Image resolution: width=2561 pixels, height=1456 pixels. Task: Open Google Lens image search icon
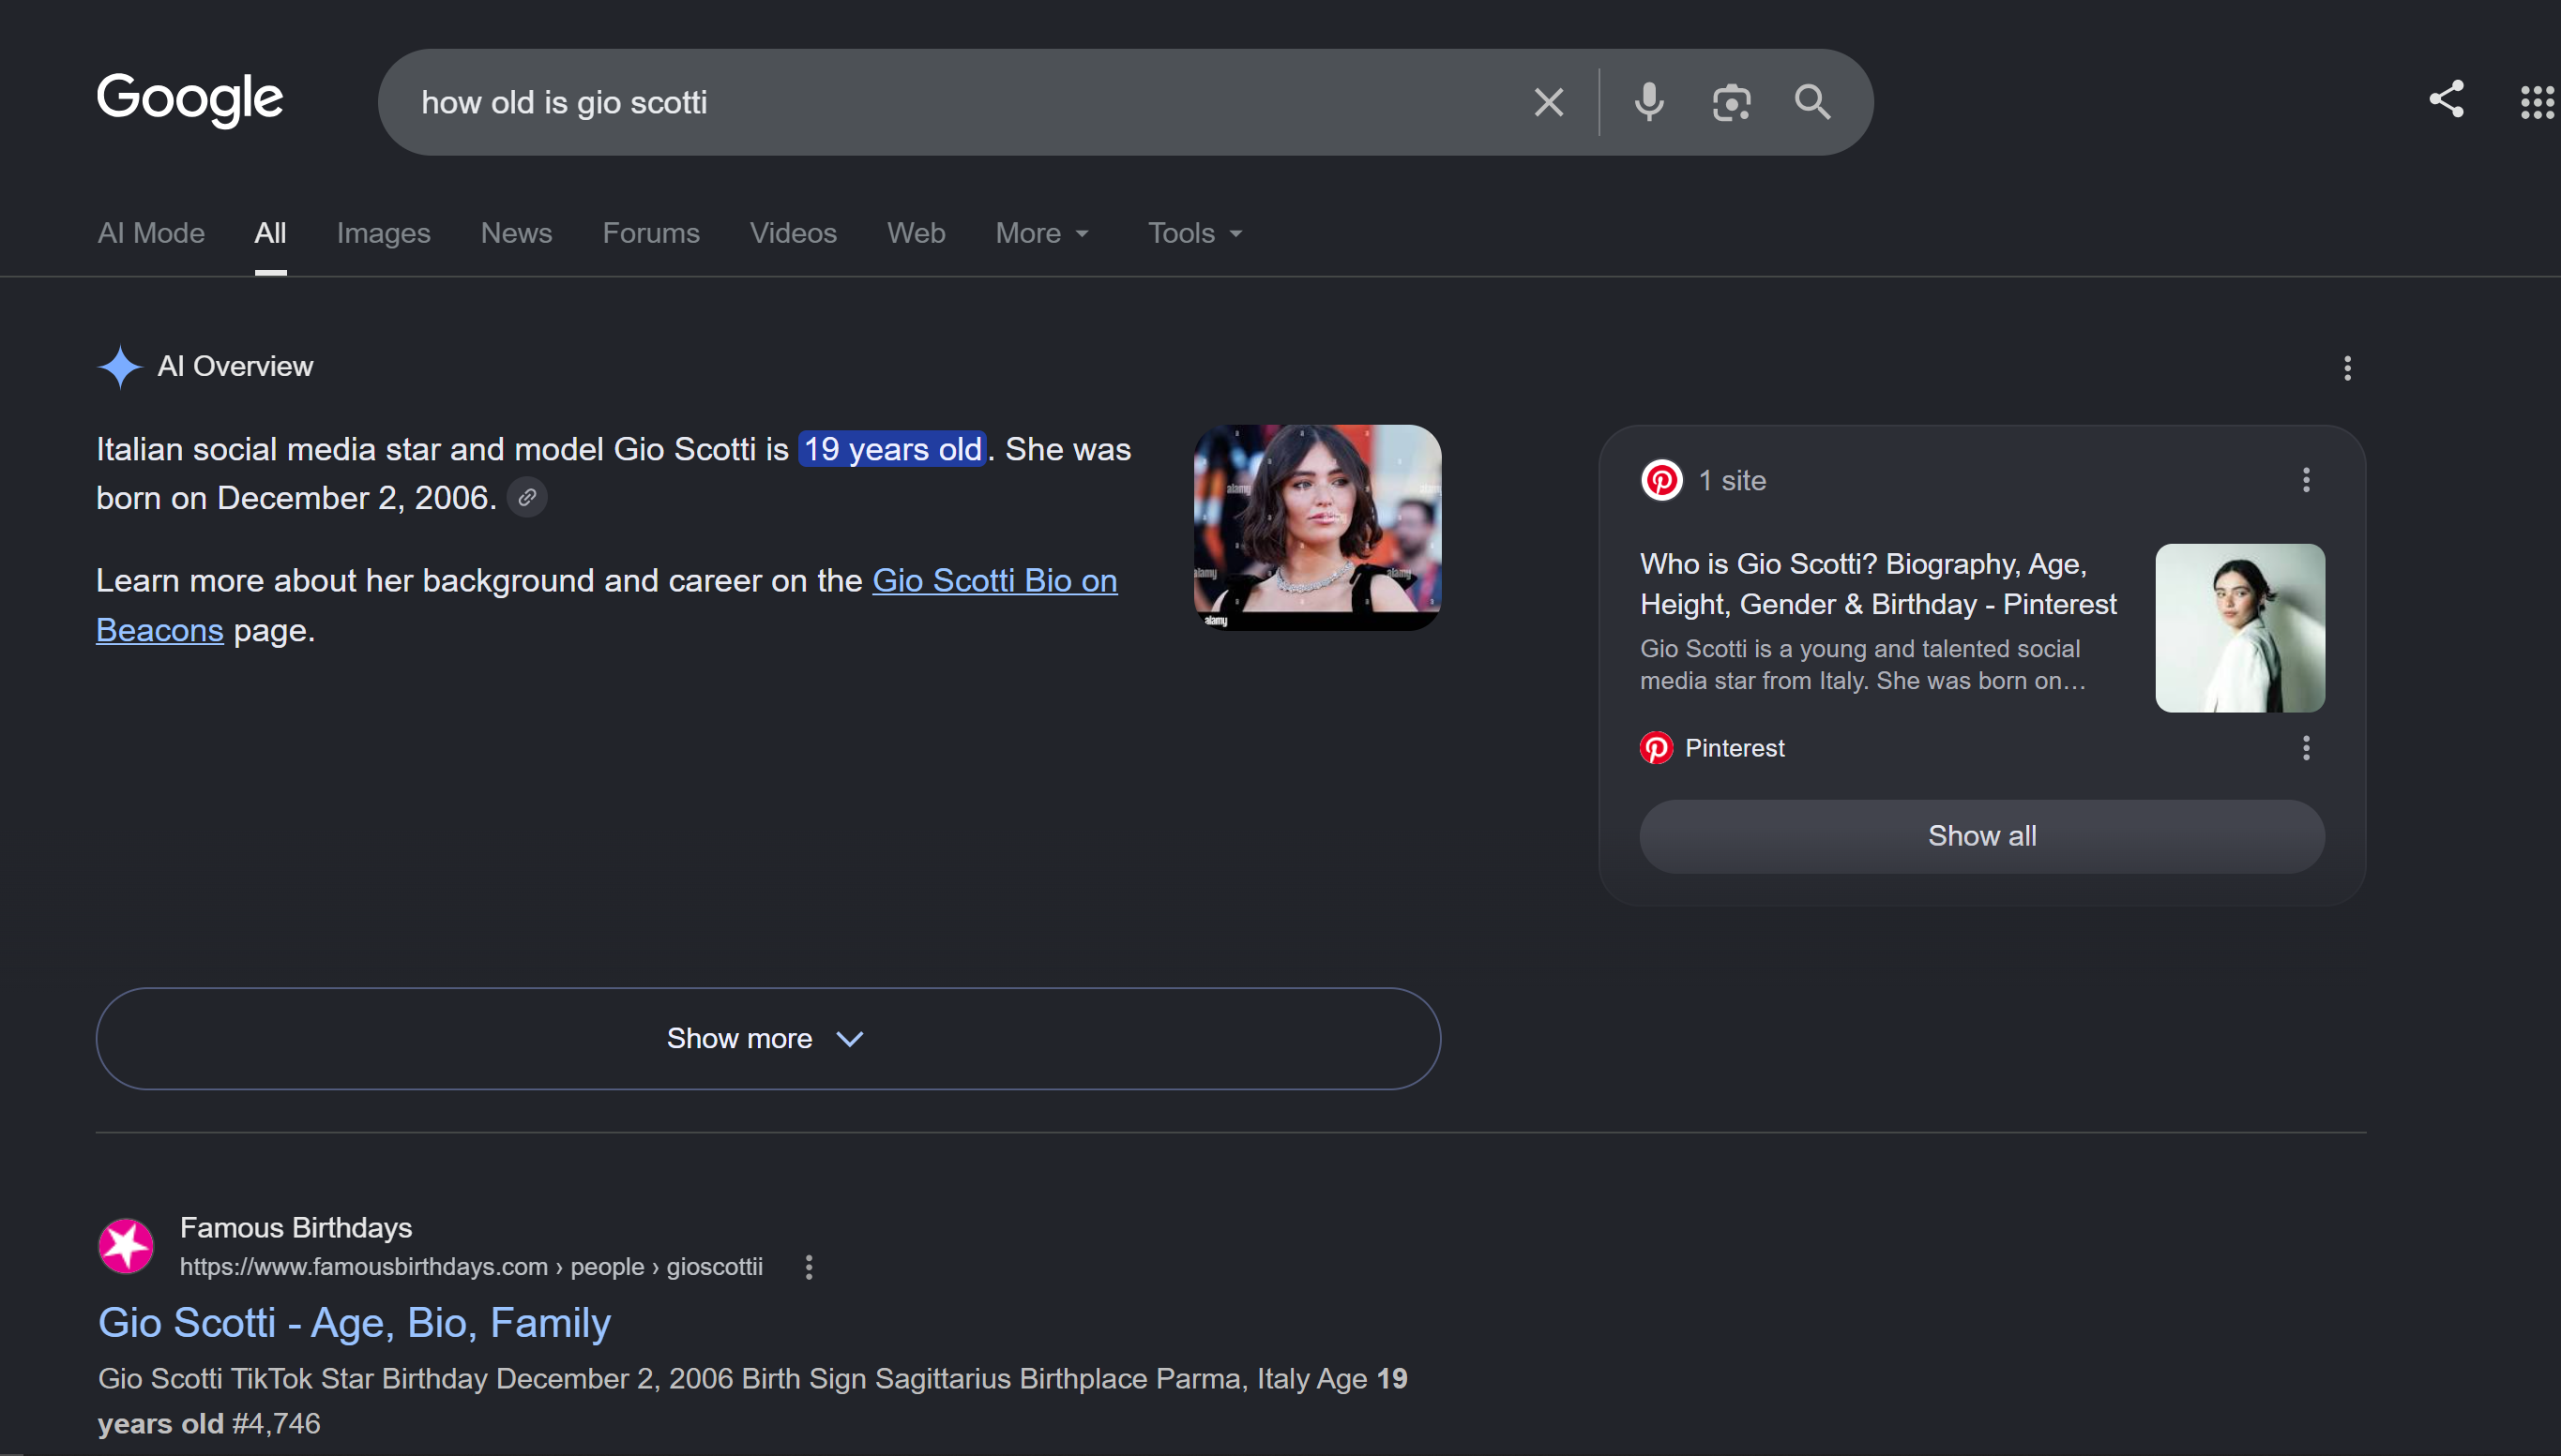click(x=1731, y=102)
